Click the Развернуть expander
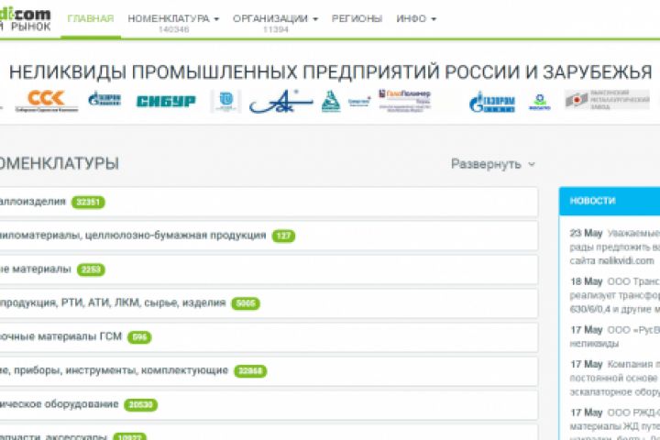Viewport: 660px width, 440px height. click(493, 164)
